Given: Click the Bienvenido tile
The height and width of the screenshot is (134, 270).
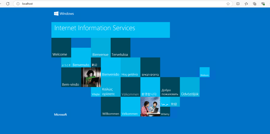Looking at the screenshot, I should coord(111,67).
